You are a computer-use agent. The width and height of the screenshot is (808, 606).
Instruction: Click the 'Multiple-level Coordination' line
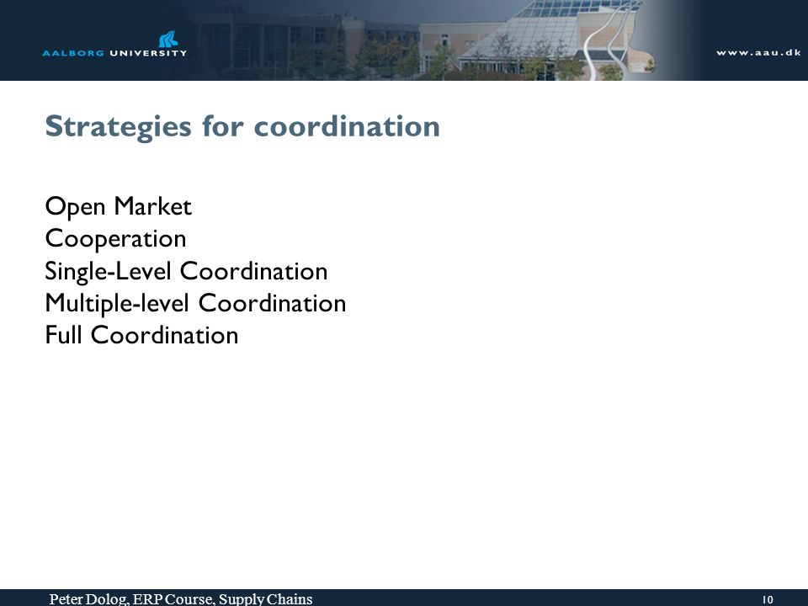click(x=195, y=304)
